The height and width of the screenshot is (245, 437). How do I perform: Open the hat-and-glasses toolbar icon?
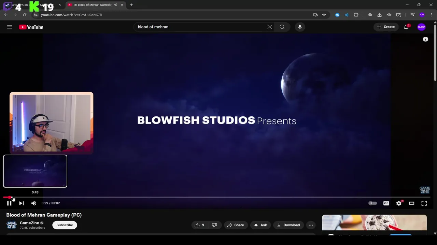tap(370, 15)
